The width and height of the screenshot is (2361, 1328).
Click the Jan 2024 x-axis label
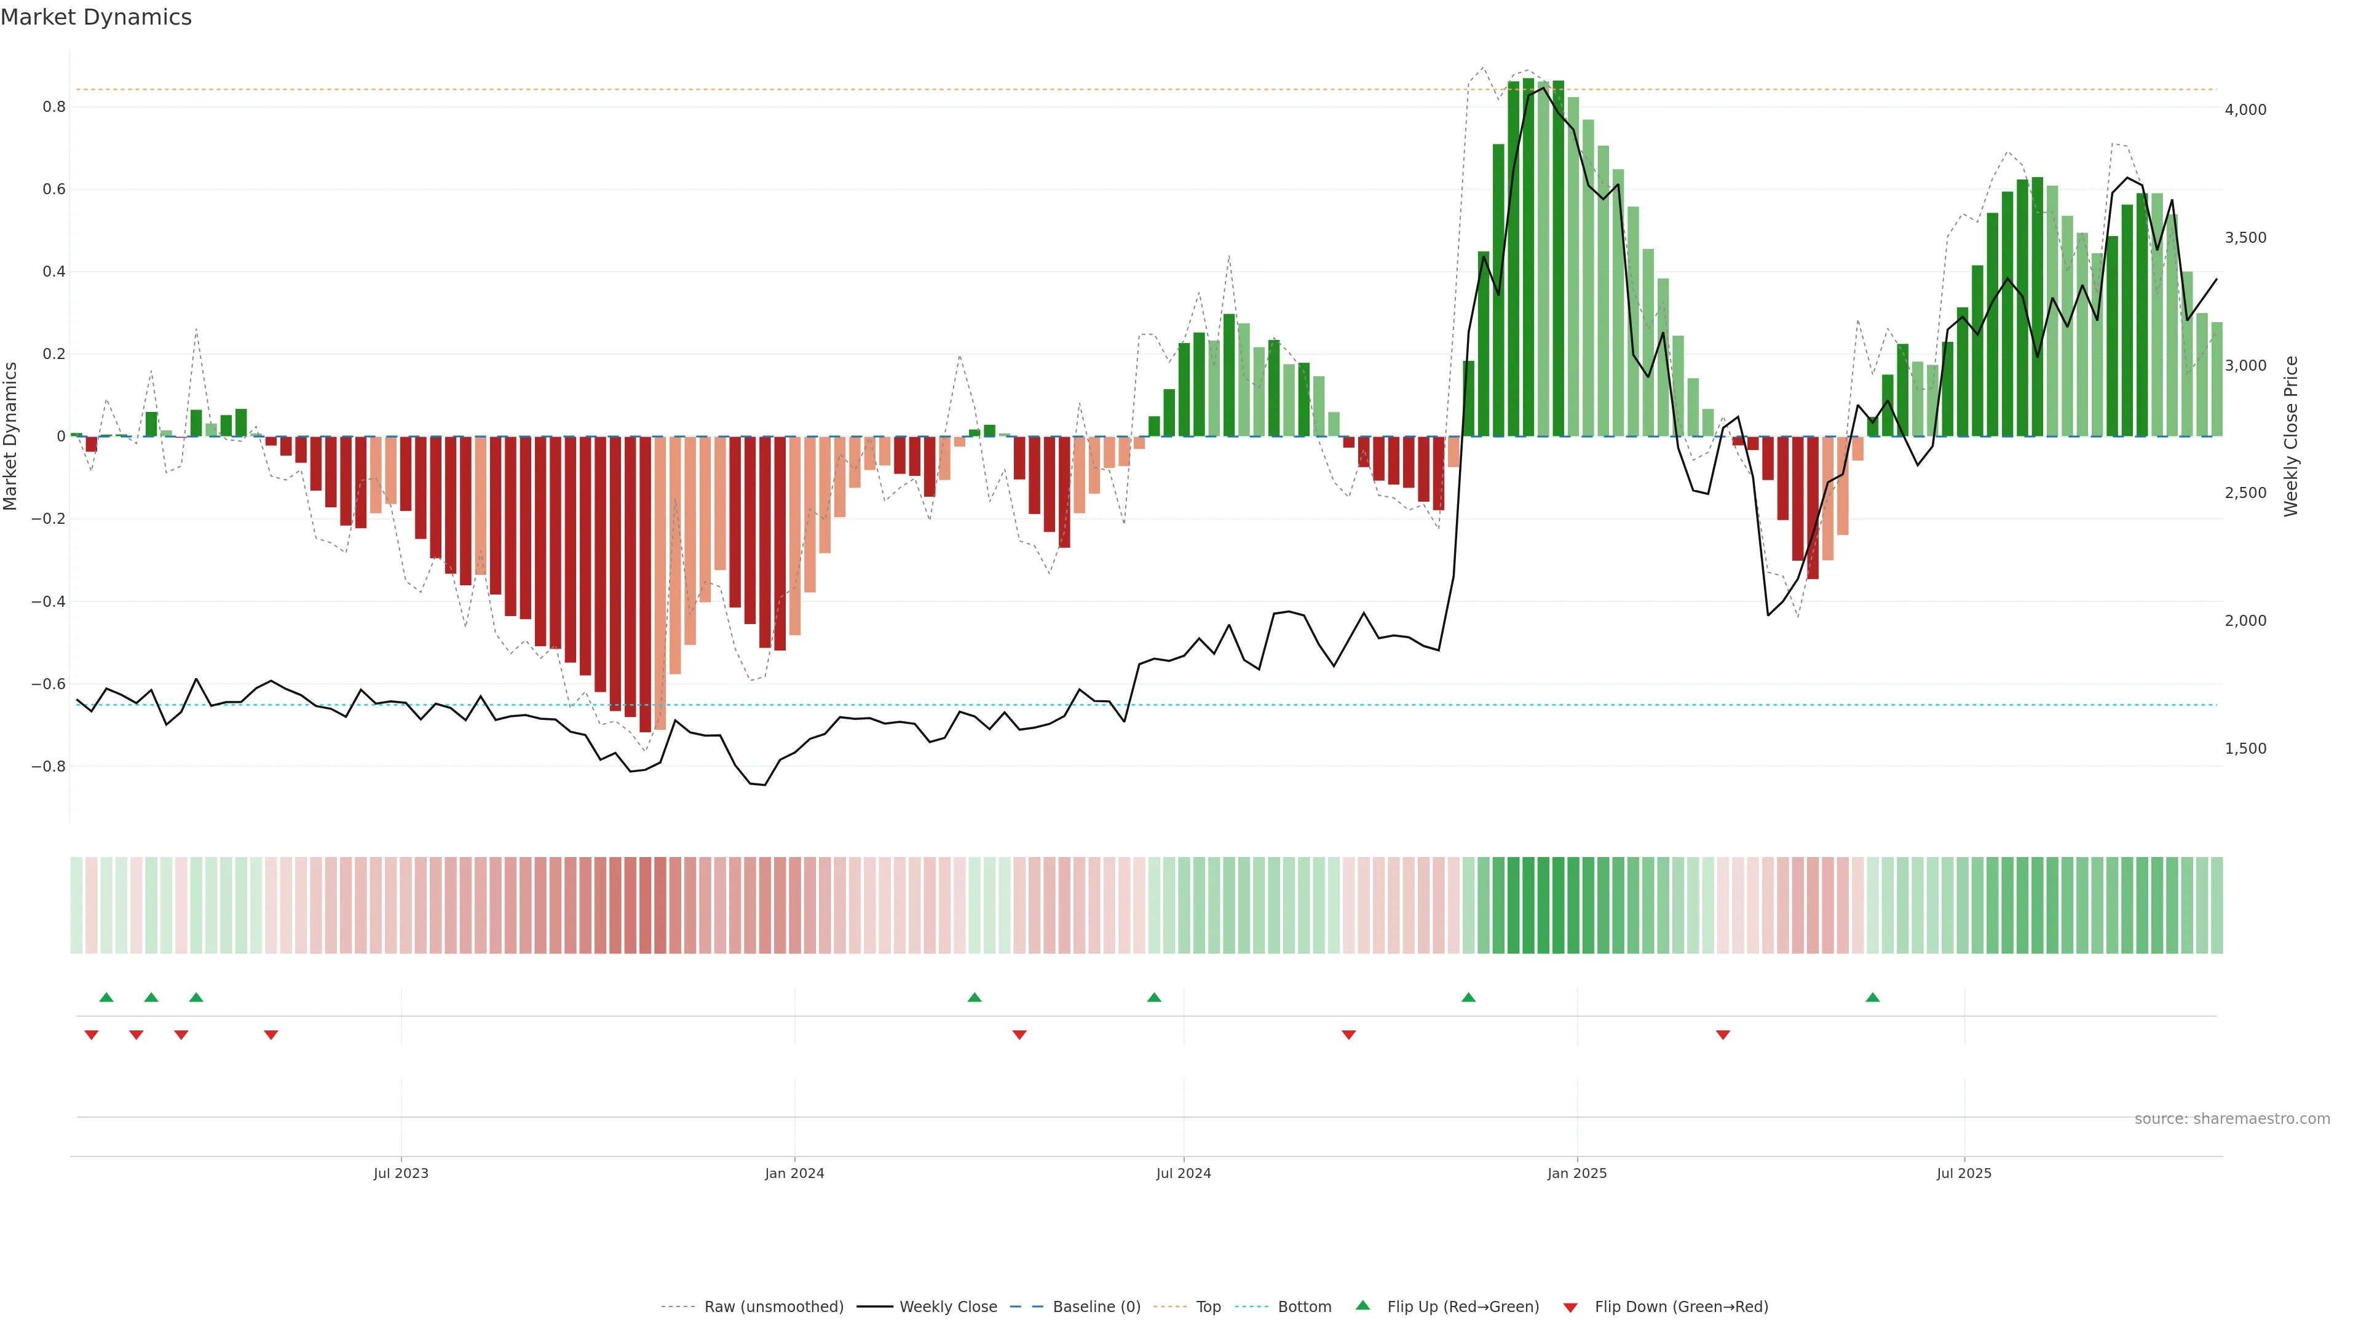[x=794, y=1173]
